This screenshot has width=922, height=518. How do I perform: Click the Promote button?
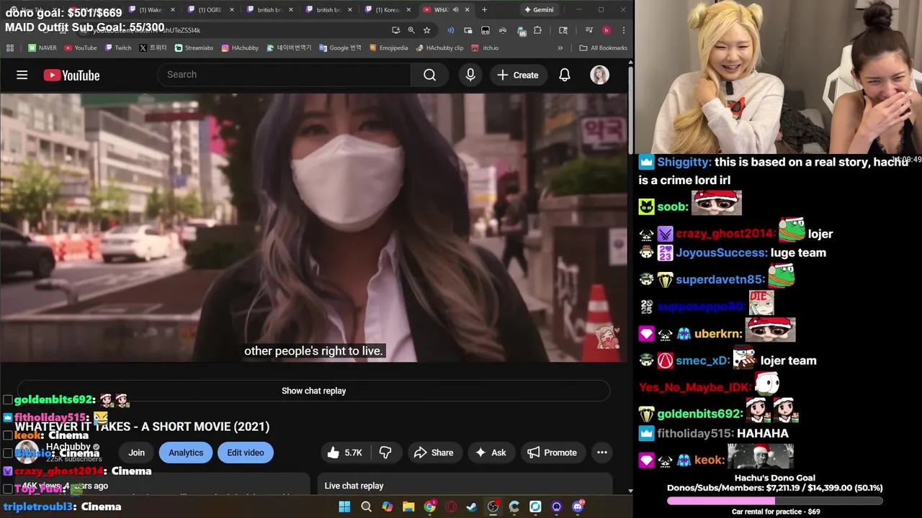pos(552,453)
